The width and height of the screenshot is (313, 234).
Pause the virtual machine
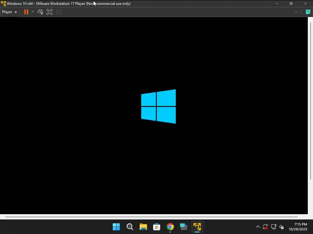26,12
